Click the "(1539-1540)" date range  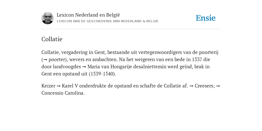(x=102, y=74)
